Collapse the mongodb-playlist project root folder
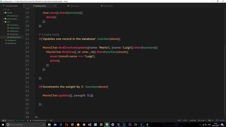Viewport: 226px width, 127px height. tap(1, 6)
